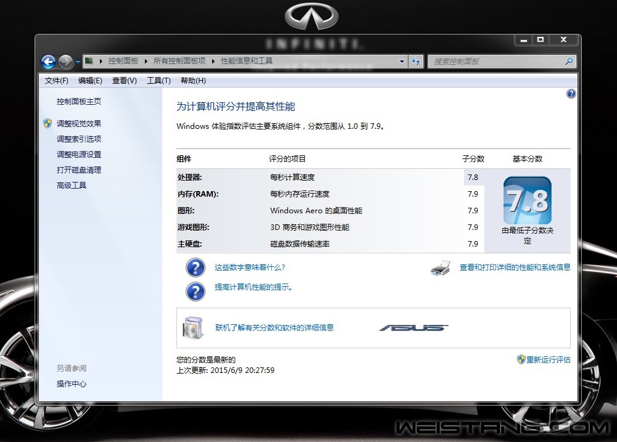Click the 7.8 base score badge
Image resolution: width=617 pixels, height=442 pixels.
[x=528, y=200]
